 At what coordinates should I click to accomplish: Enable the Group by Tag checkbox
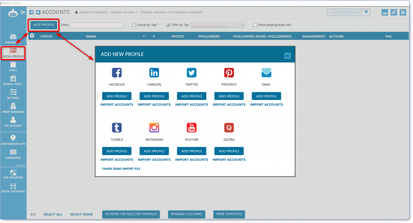pyautogui.click(x=134, y=25)
